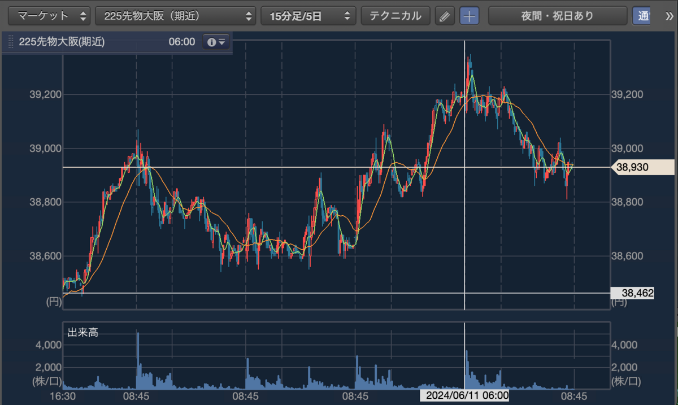Click the 出来高 volume panel label
The height and width of the screenshot is (405, 678).
click(82, 333)
